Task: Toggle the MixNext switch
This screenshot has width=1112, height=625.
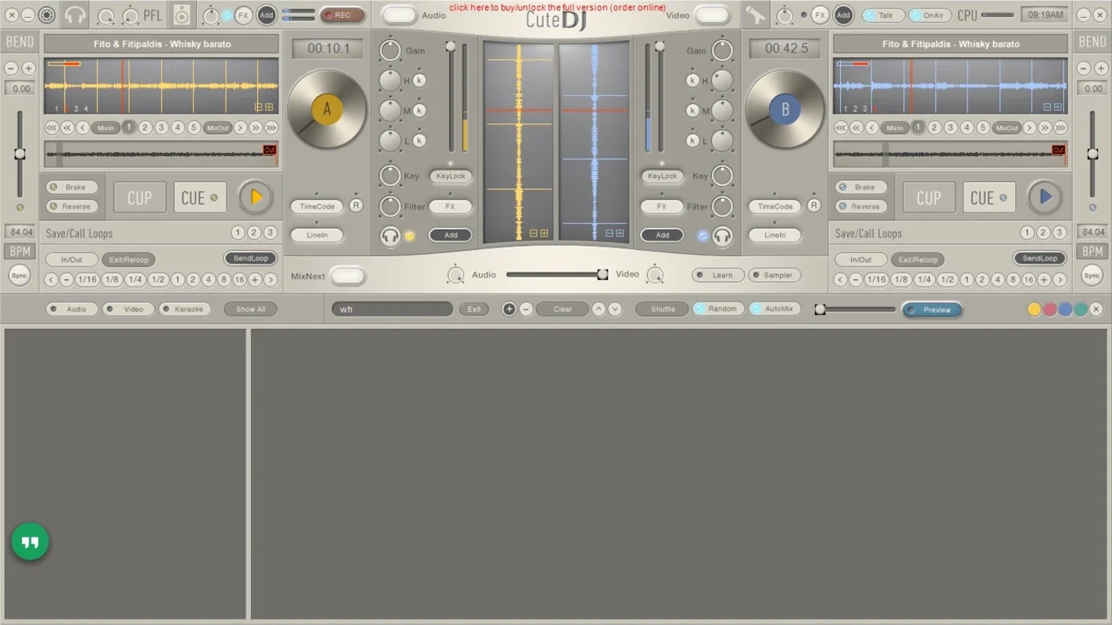Action: pos(348,276)
